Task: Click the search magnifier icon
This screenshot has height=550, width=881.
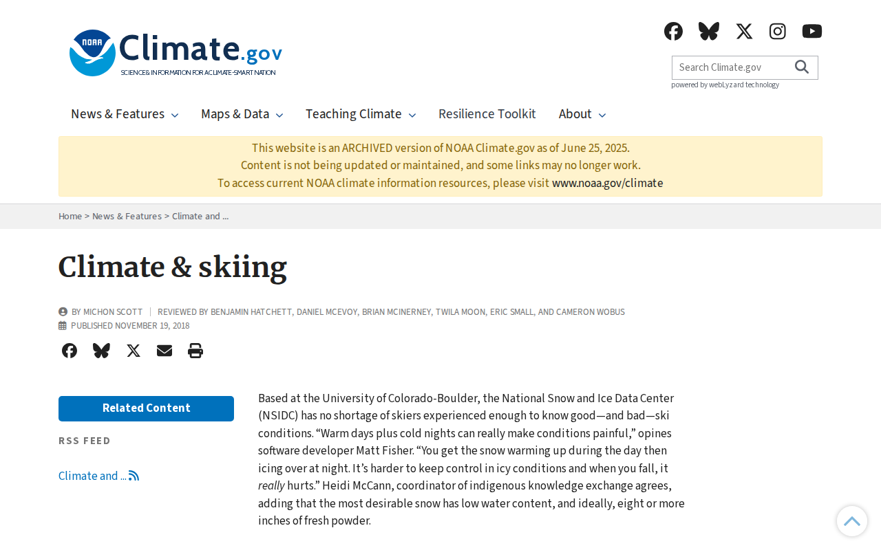Action: 802,67
